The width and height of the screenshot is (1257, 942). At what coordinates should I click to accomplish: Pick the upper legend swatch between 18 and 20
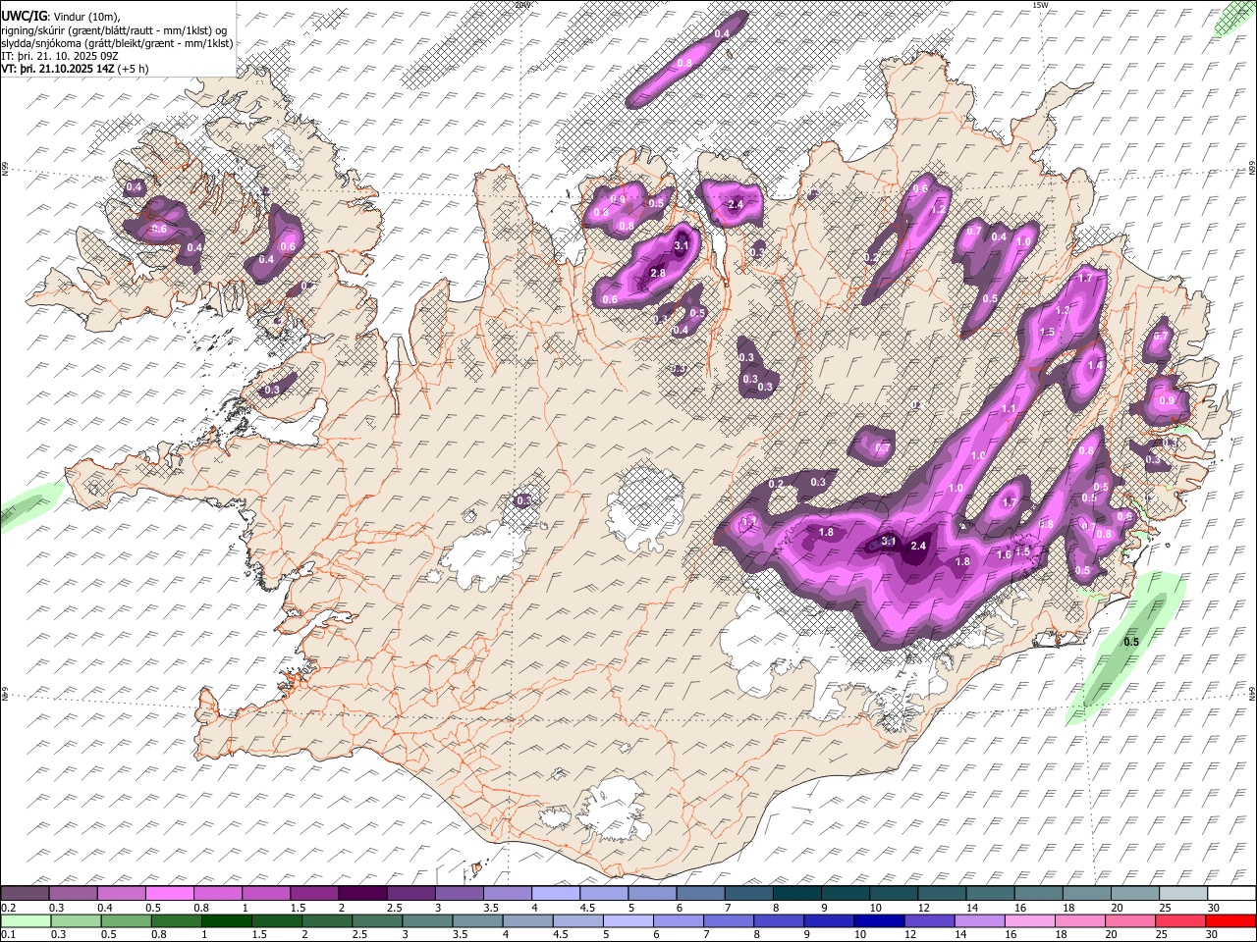1086,893
